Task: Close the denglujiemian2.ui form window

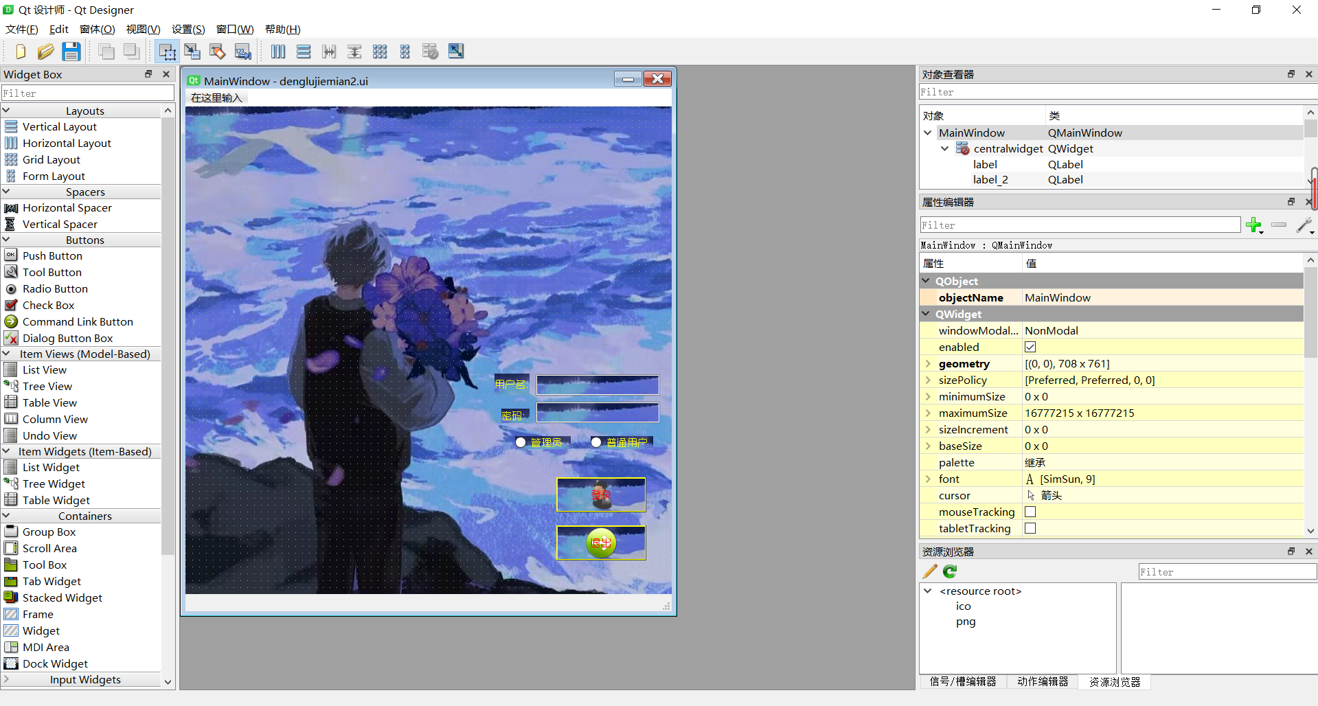Action: click(x=657, y=79)
